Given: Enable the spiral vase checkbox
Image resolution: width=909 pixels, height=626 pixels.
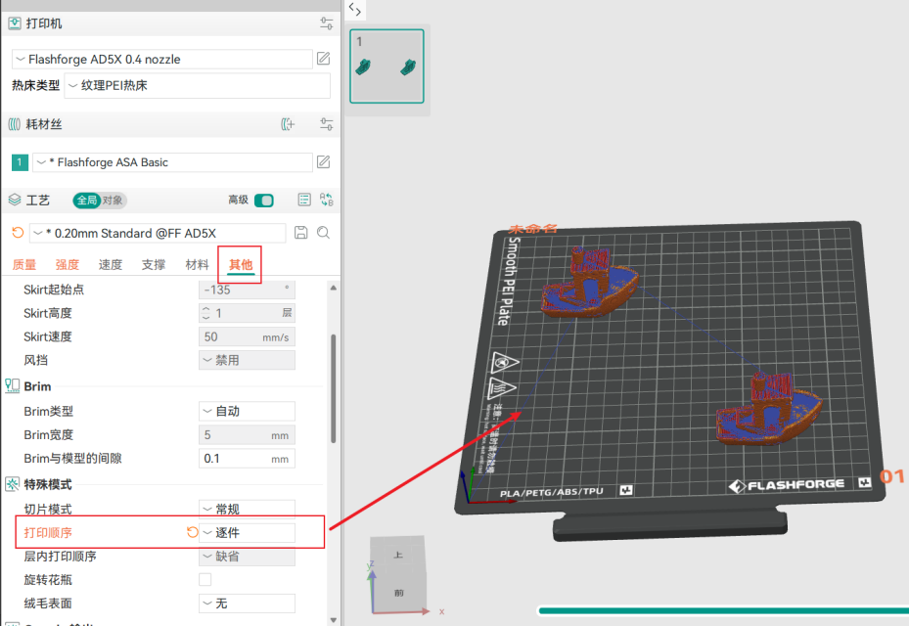Looking at the screenshot, I should [205, 580].
